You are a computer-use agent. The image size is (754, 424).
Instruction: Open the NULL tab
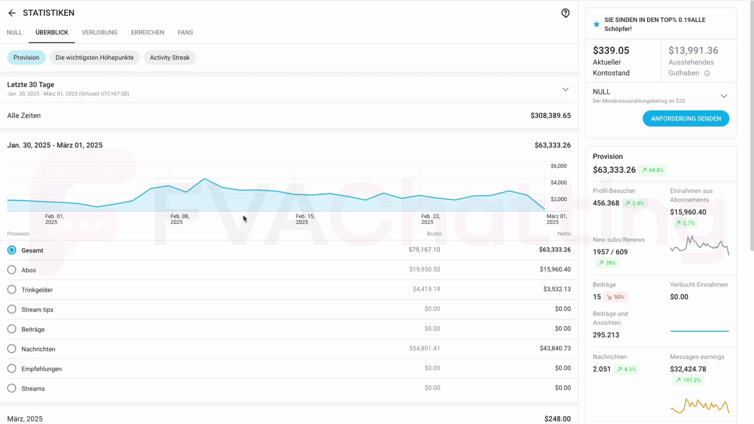coord(14,32)
